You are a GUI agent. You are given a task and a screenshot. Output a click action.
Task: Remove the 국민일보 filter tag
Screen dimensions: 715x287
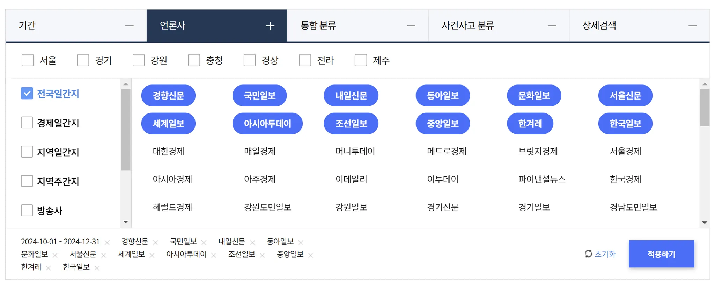pos(204,242)
